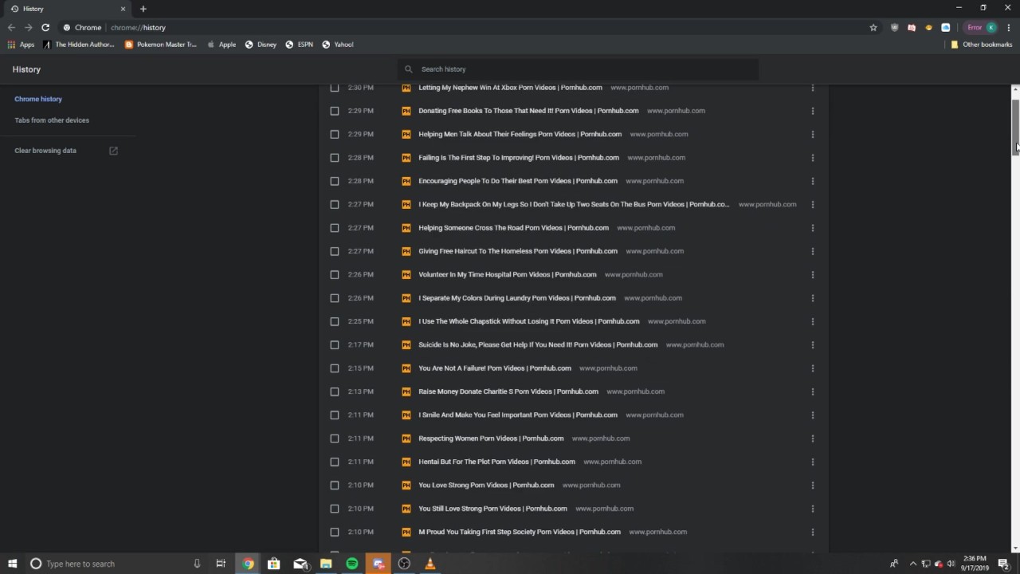Click the browser reload icon
Image resolution: width=1020 pixels, height=574 pixels.
[45, 27]
